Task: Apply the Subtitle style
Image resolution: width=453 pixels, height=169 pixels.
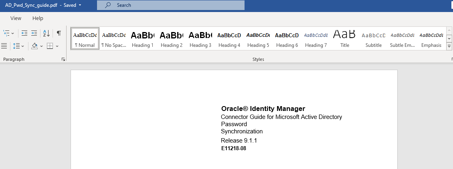Action: tap(374, 38)
